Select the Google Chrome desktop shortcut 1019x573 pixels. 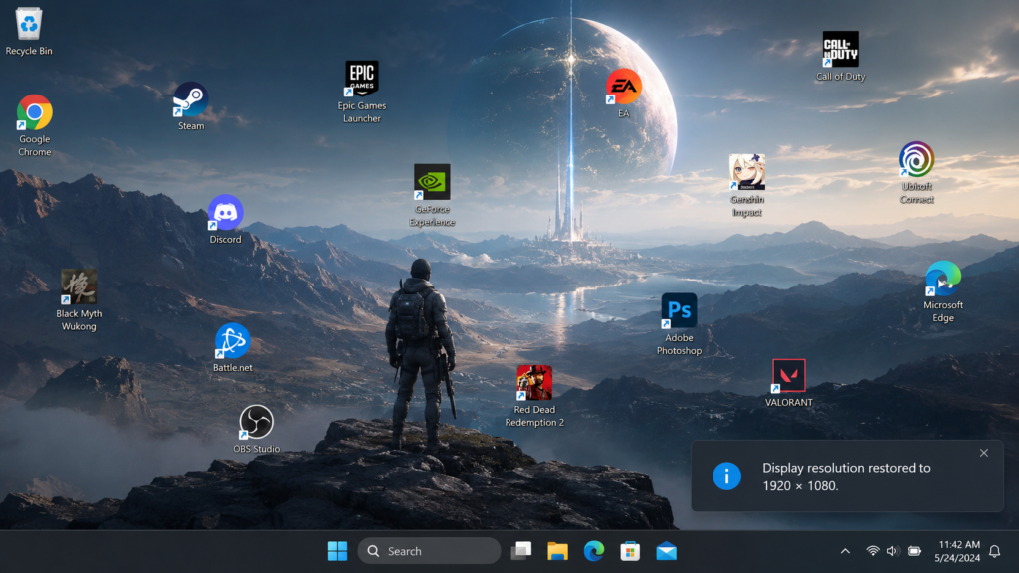tap(35, 126)
